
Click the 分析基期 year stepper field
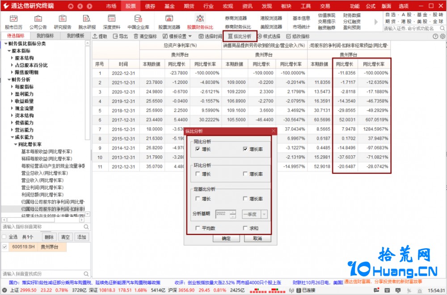(x=226, y=214)
